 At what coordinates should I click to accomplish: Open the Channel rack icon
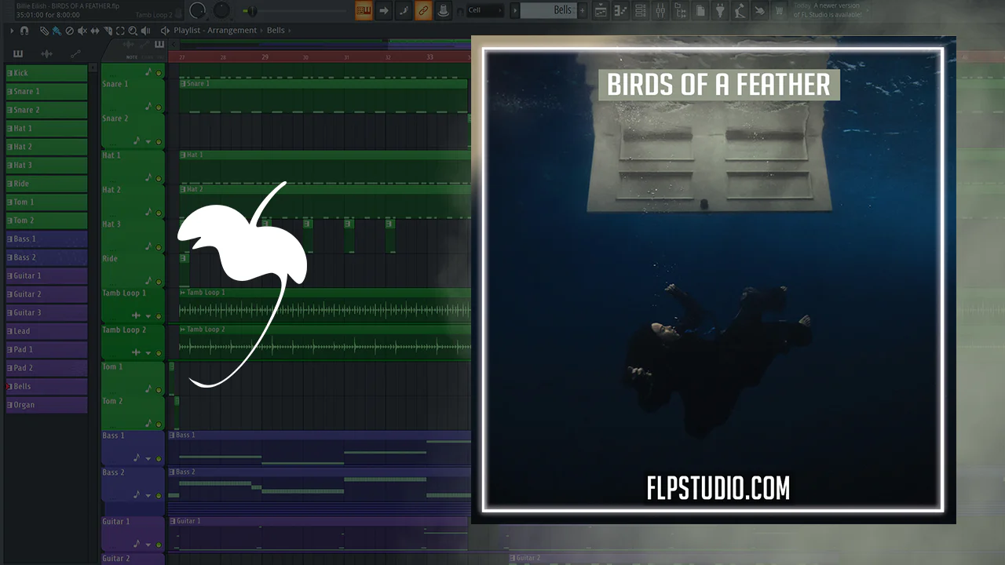pos(641,10)
